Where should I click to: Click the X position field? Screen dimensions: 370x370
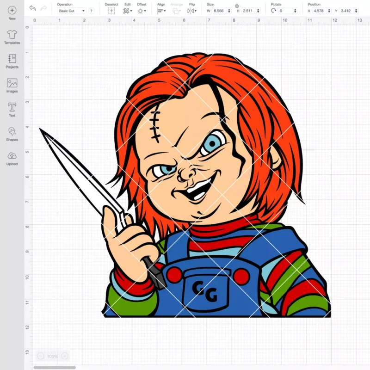(x=320, y=11)
